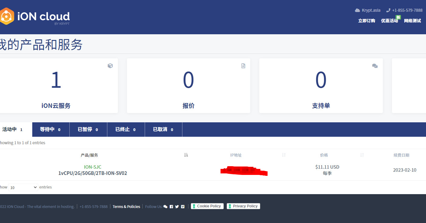Click the 1vCPU/2G/50GB/2TB-ION-SV02 plan text
426x223 pixels.
tap(93, 173)
